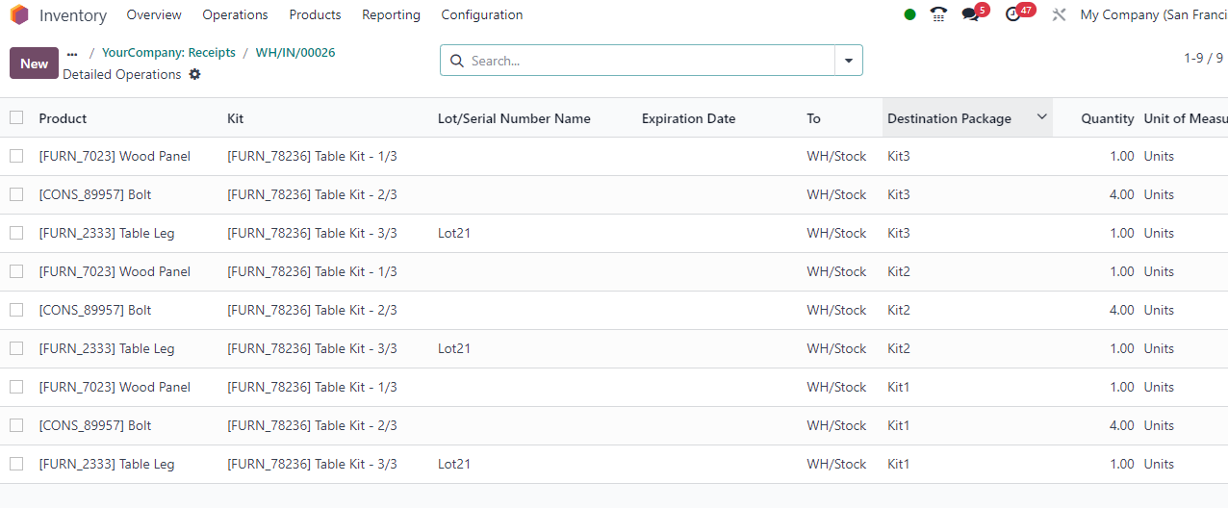
Task: Open the Operations menu
Action: pos(236,14)
